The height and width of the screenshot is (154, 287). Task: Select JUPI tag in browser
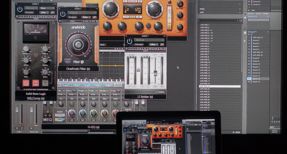(x=202, y=12)
